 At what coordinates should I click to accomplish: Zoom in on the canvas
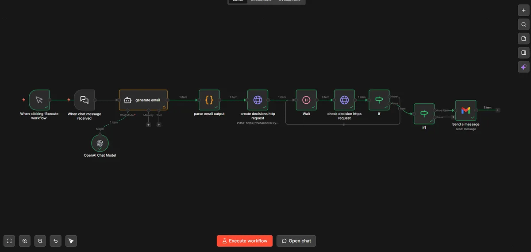point(25,241)
